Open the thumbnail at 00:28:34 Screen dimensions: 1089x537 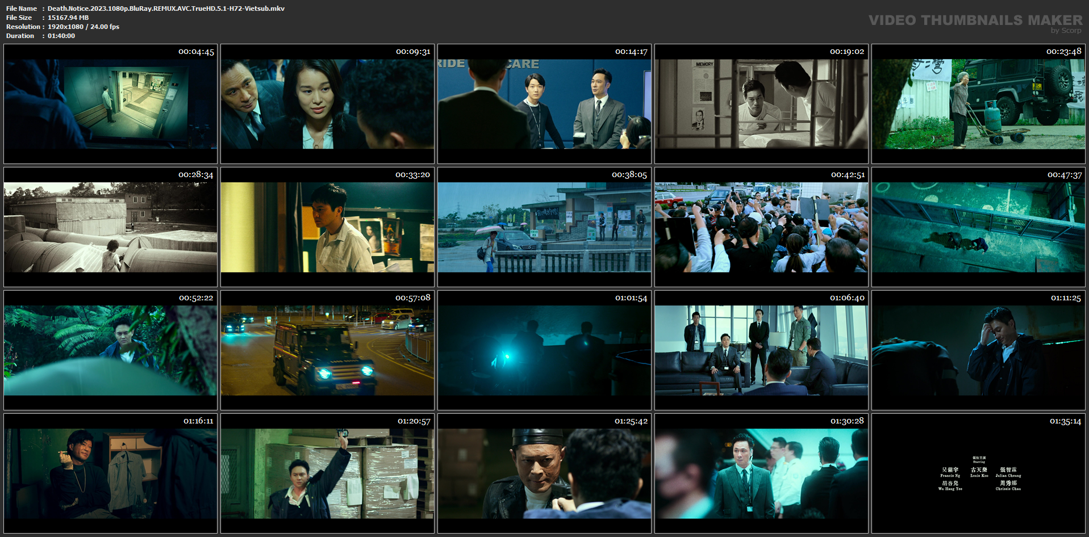110,227
